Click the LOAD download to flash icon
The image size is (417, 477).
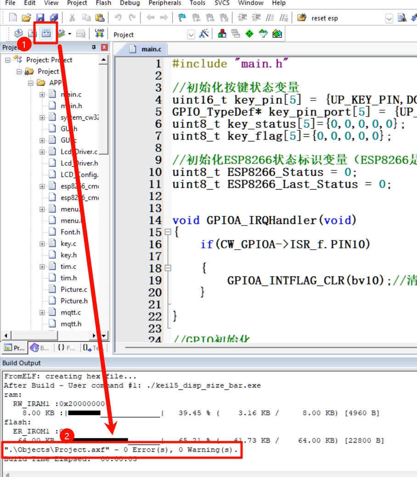pos(99,34)
